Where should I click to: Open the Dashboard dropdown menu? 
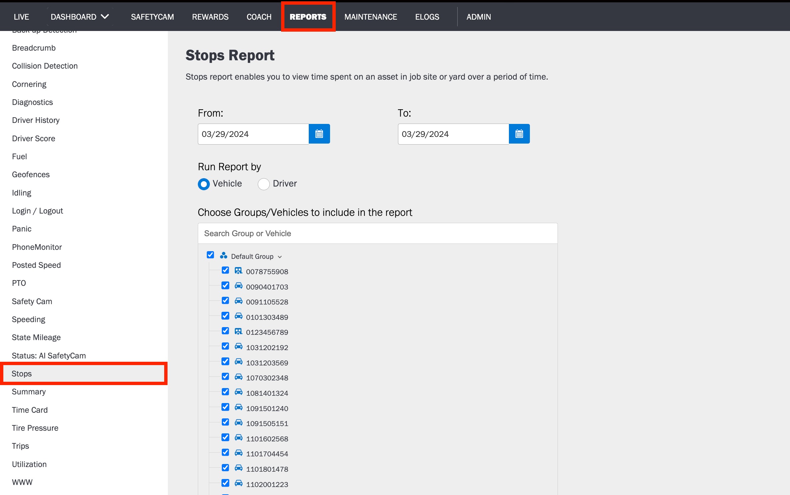pyautogui.click(x=80, y=17)
